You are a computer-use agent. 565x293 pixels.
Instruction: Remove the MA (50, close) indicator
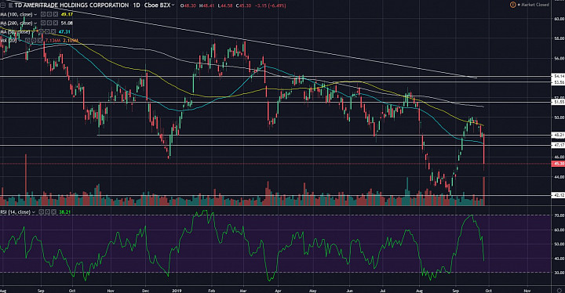click(x=53, y=31)
